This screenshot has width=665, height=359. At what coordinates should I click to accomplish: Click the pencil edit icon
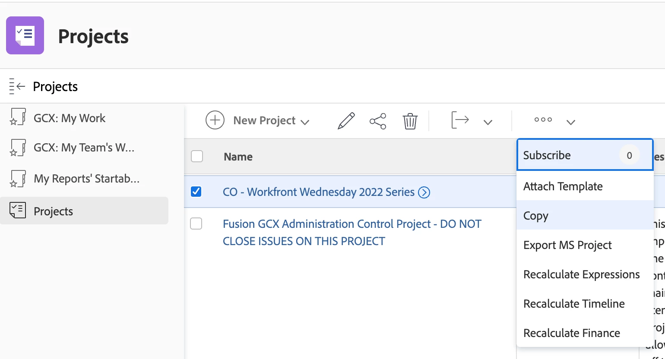pos(346,120)
